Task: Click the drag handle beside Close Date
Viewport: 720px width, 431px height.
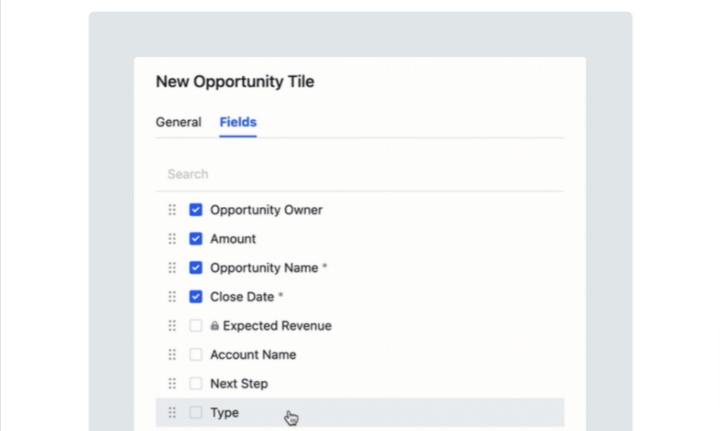Action: coord(172,296)
